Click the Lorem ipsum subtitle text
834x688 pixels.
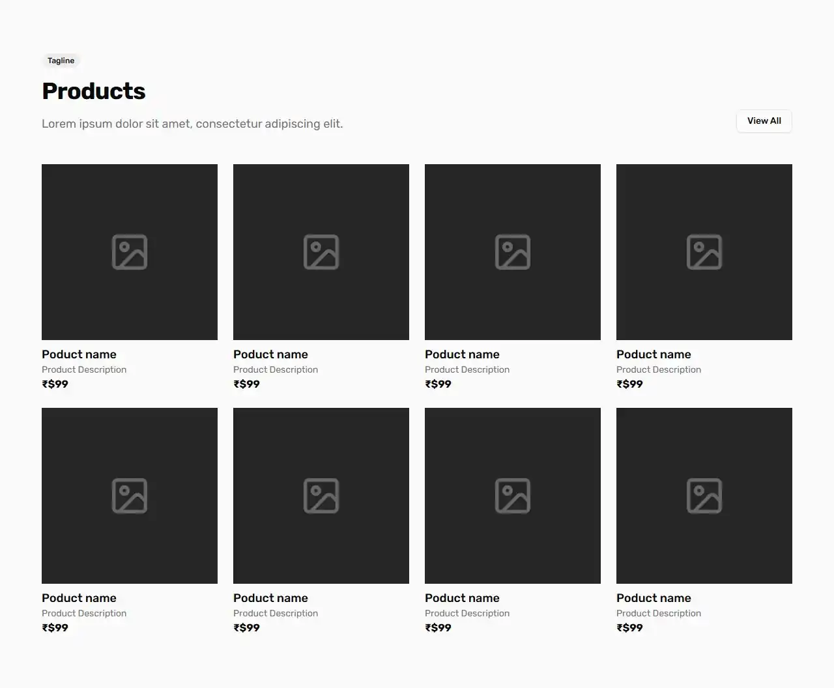click(192, 123)
